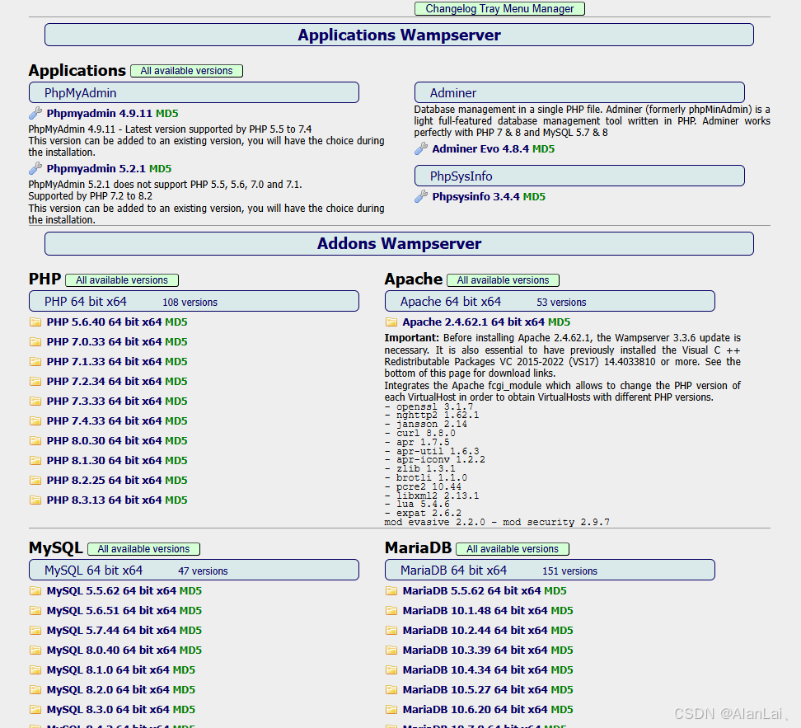Download PHP 7.4.33 64 bit x64
Image resolution: width=801 pixels, height=728 pixels.
[104, 420]
